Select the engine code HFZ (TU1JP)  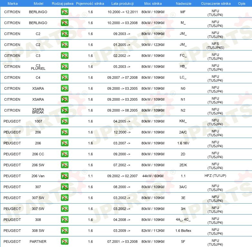click(x=215, y=176)
